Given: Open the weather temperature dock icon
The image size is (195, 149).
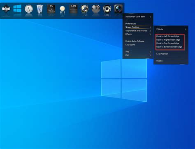Looking at the screenshot, I should [x=63, y=10].
